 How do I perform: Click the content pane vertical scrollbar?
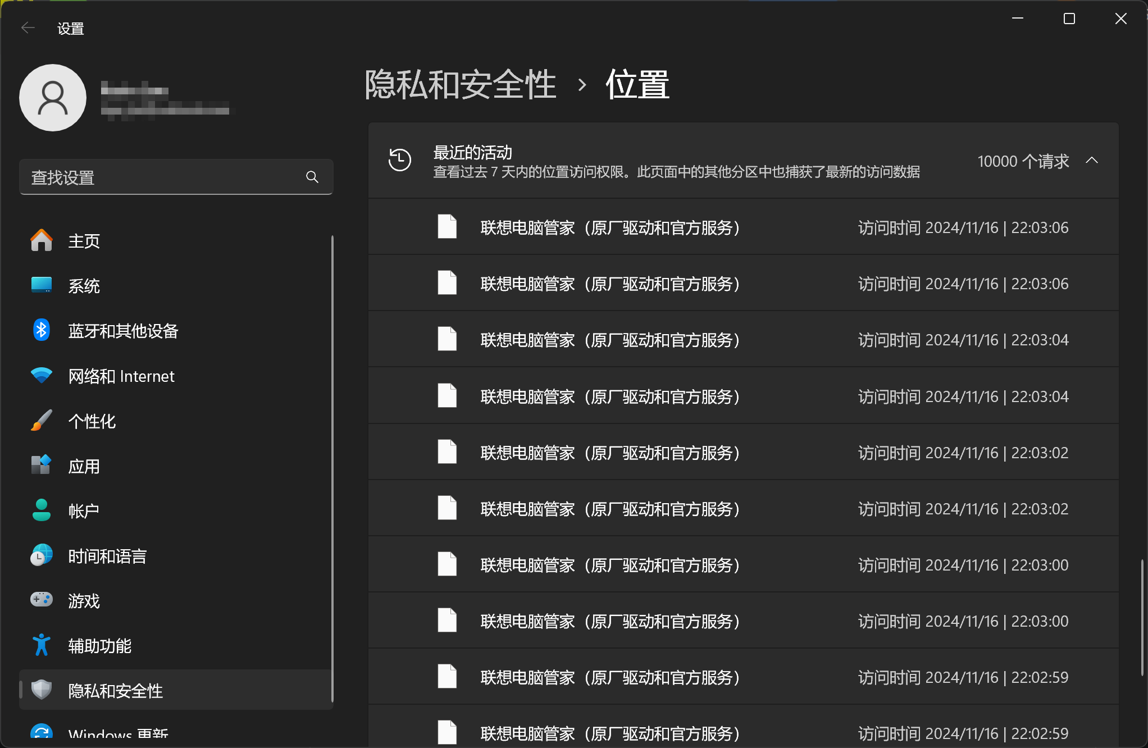(x=1142, y=618)
